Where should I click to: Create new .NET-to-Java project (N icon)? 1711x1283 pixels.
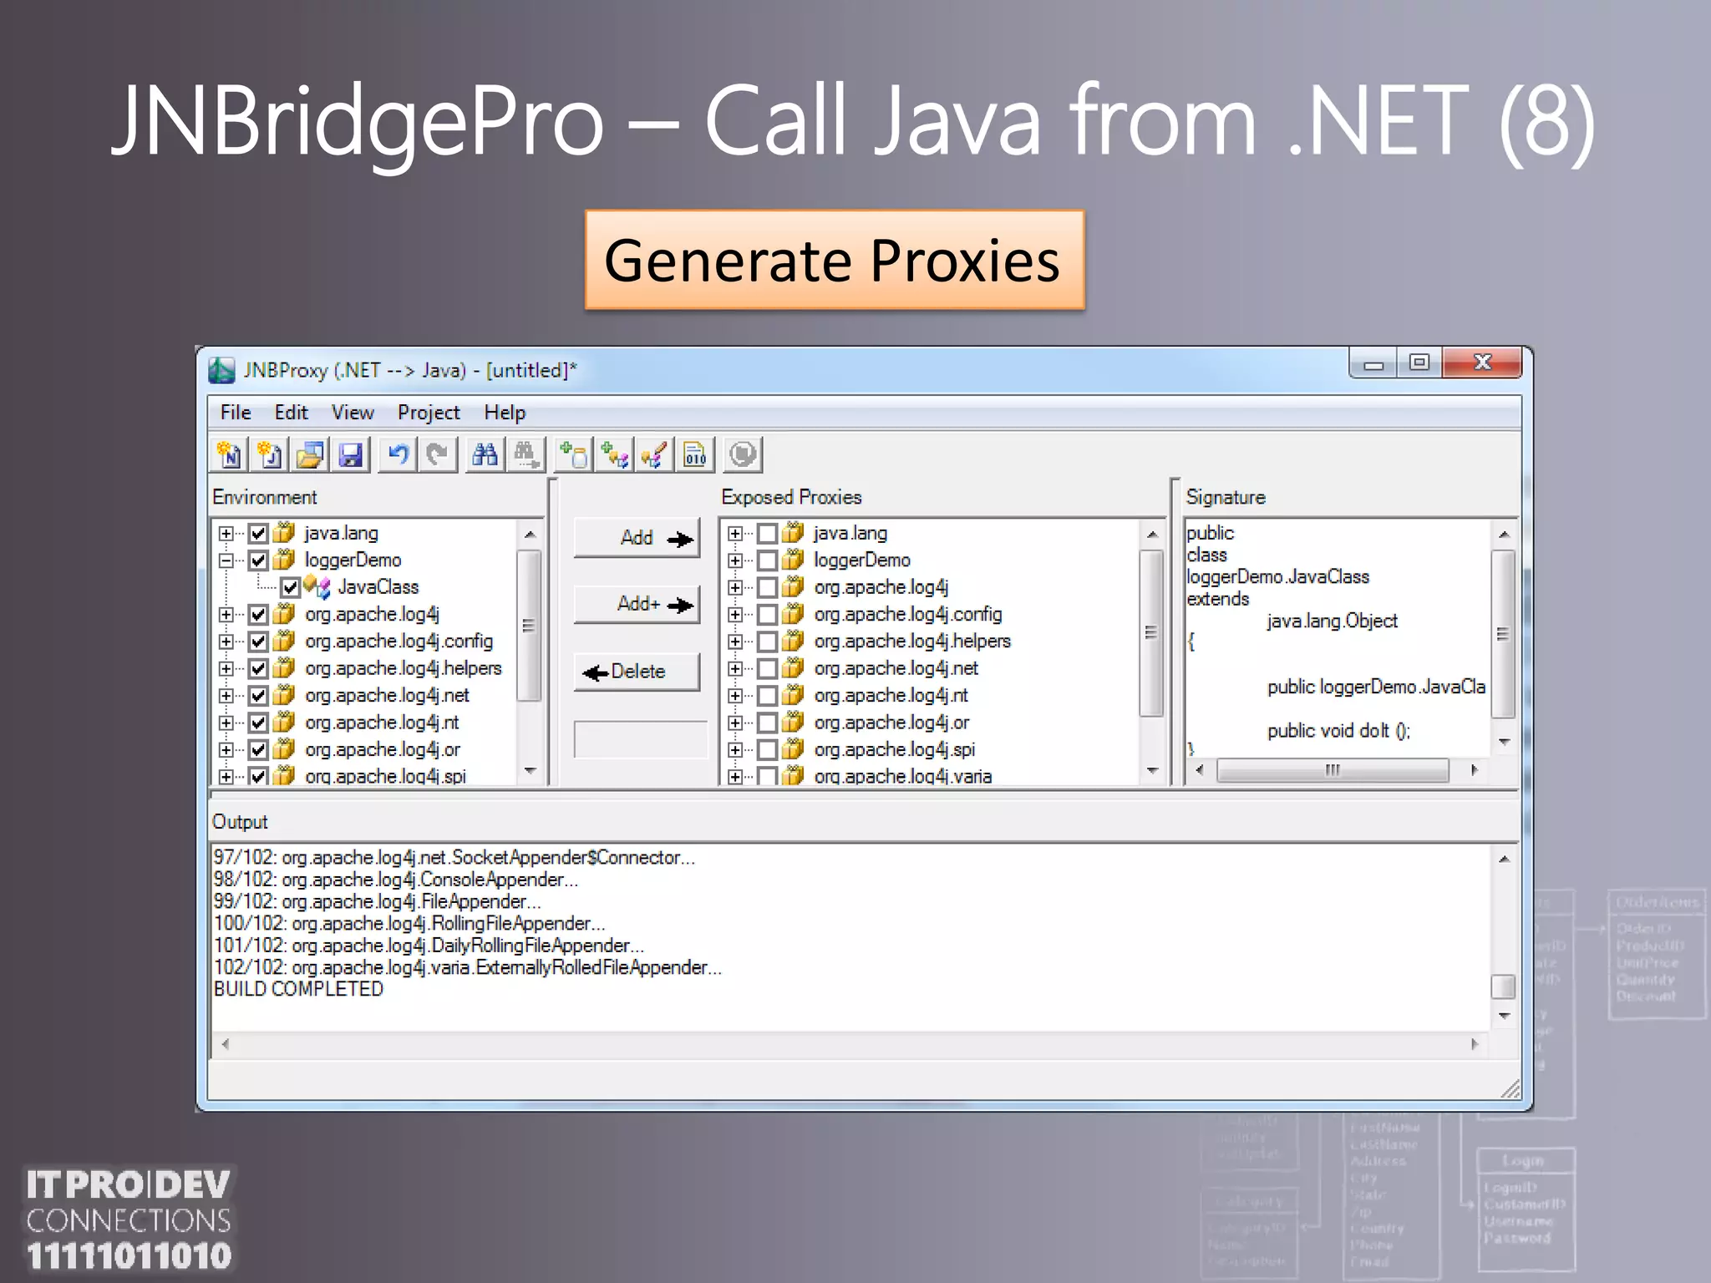(229, 454)
